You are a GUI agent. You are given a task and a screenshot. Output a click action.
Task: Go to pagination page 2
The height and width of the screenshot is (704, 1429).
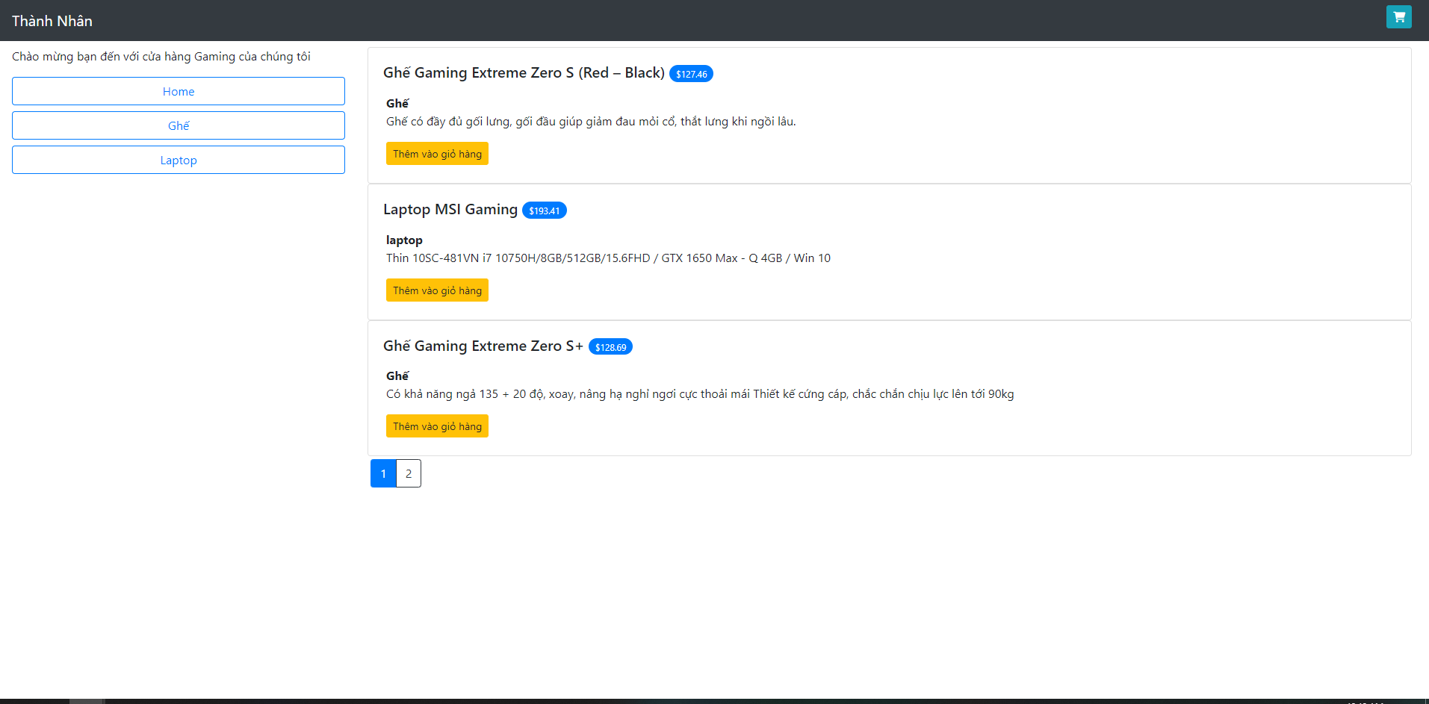pos(408,473)
